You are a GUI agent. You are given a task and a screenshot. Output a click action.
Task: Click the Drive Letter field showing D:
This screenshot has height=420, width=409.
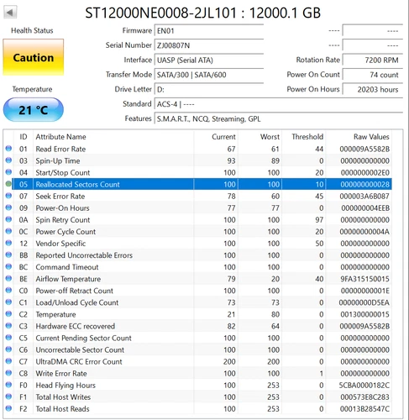209,89
